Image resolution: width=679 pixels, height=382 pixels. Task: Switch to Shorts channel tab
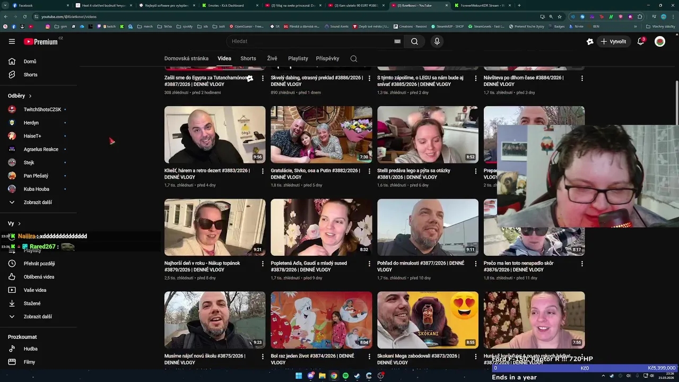248,58
